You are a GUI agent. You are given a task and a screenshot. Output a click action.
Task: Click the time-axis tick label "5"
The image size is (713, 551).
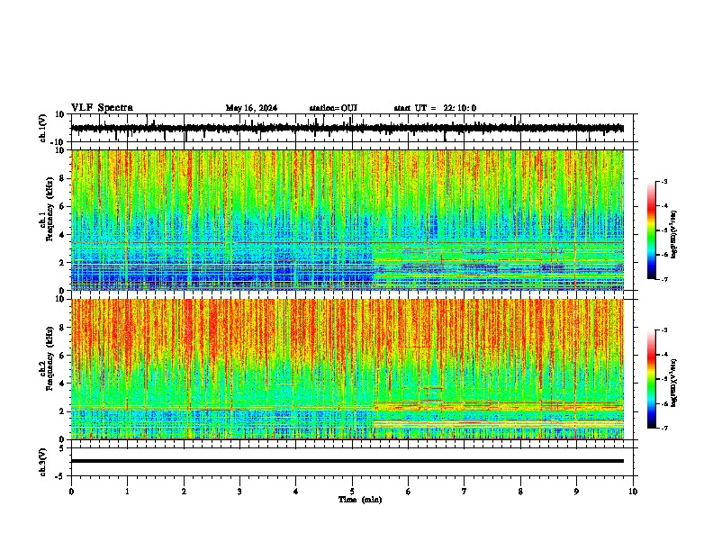pos(352,492)
